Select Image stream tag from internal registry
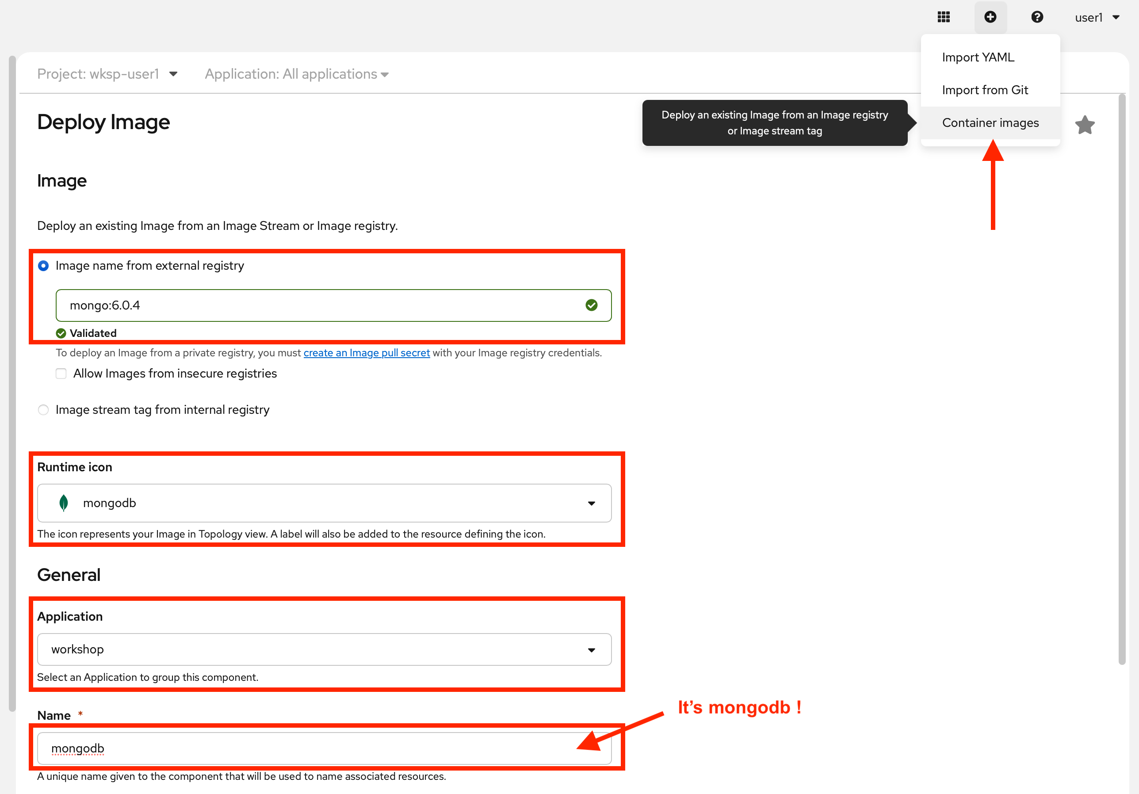1139x794 pixels. click(x=44, y=410)
